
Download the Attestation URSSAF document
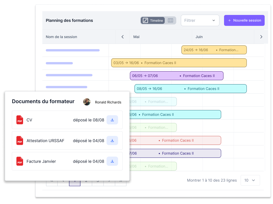112,141
